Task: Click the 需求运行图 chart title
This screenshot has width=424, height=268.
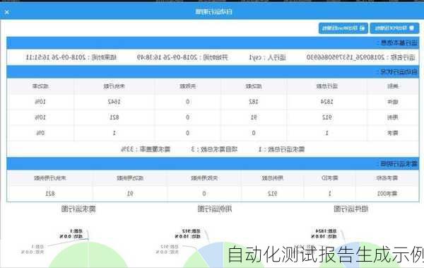Action: 78,209
